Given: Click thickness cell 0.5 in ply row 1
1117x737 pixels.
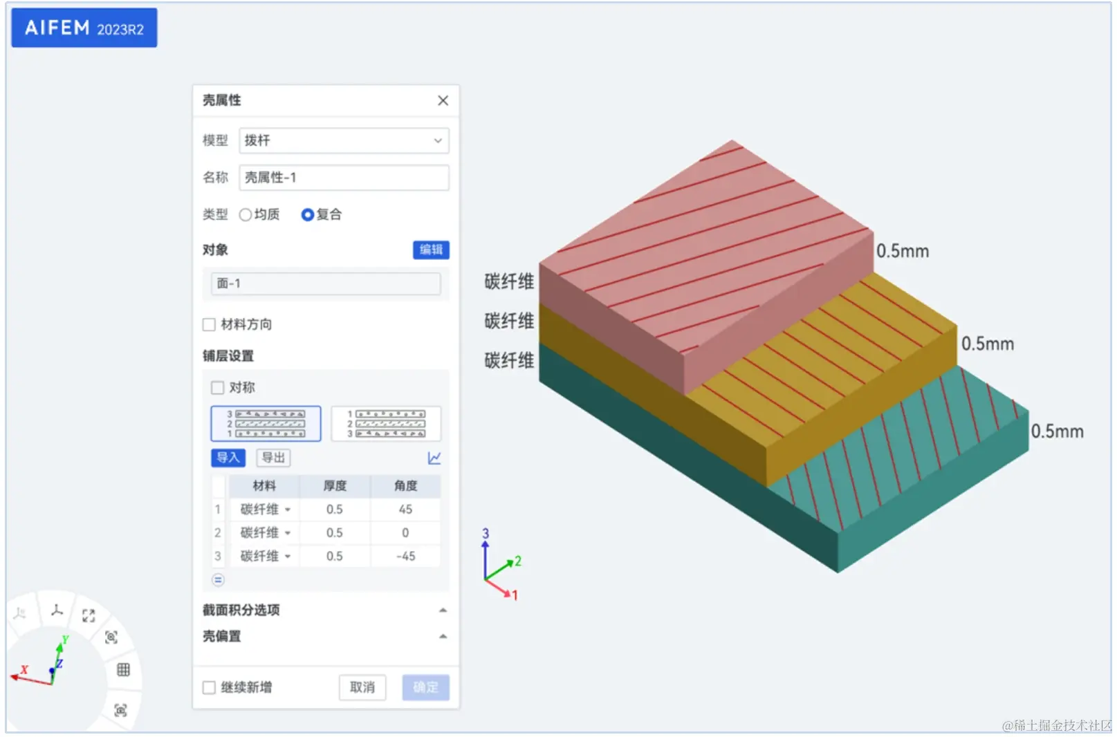Looking at the screenshot, I should [x=335, y=510].
